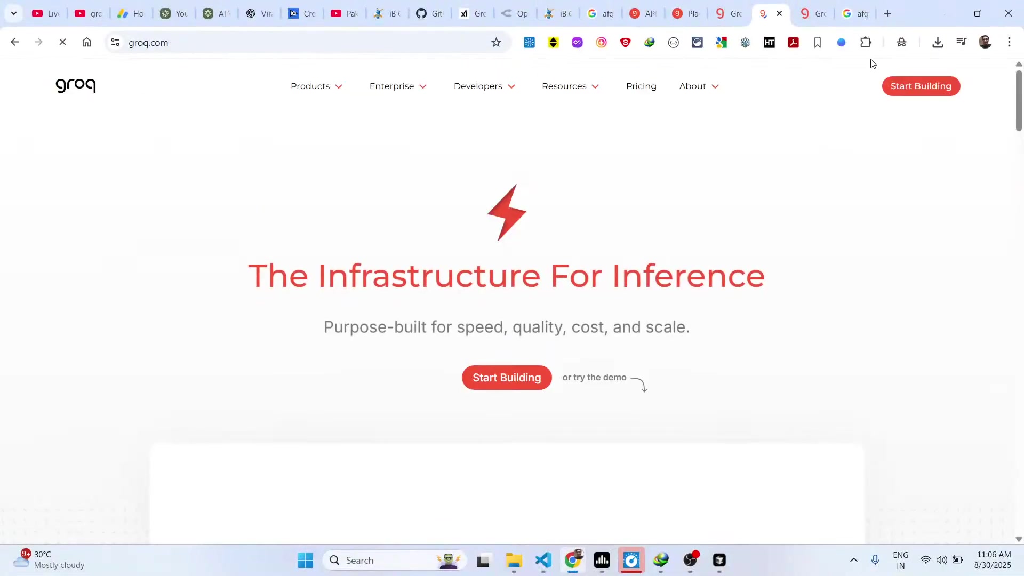Click the groq.com address bar
1024x576 pixels.
[307, 42]
